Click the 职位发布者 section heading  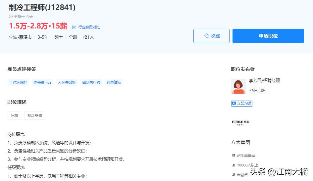(x=243, y=69)
